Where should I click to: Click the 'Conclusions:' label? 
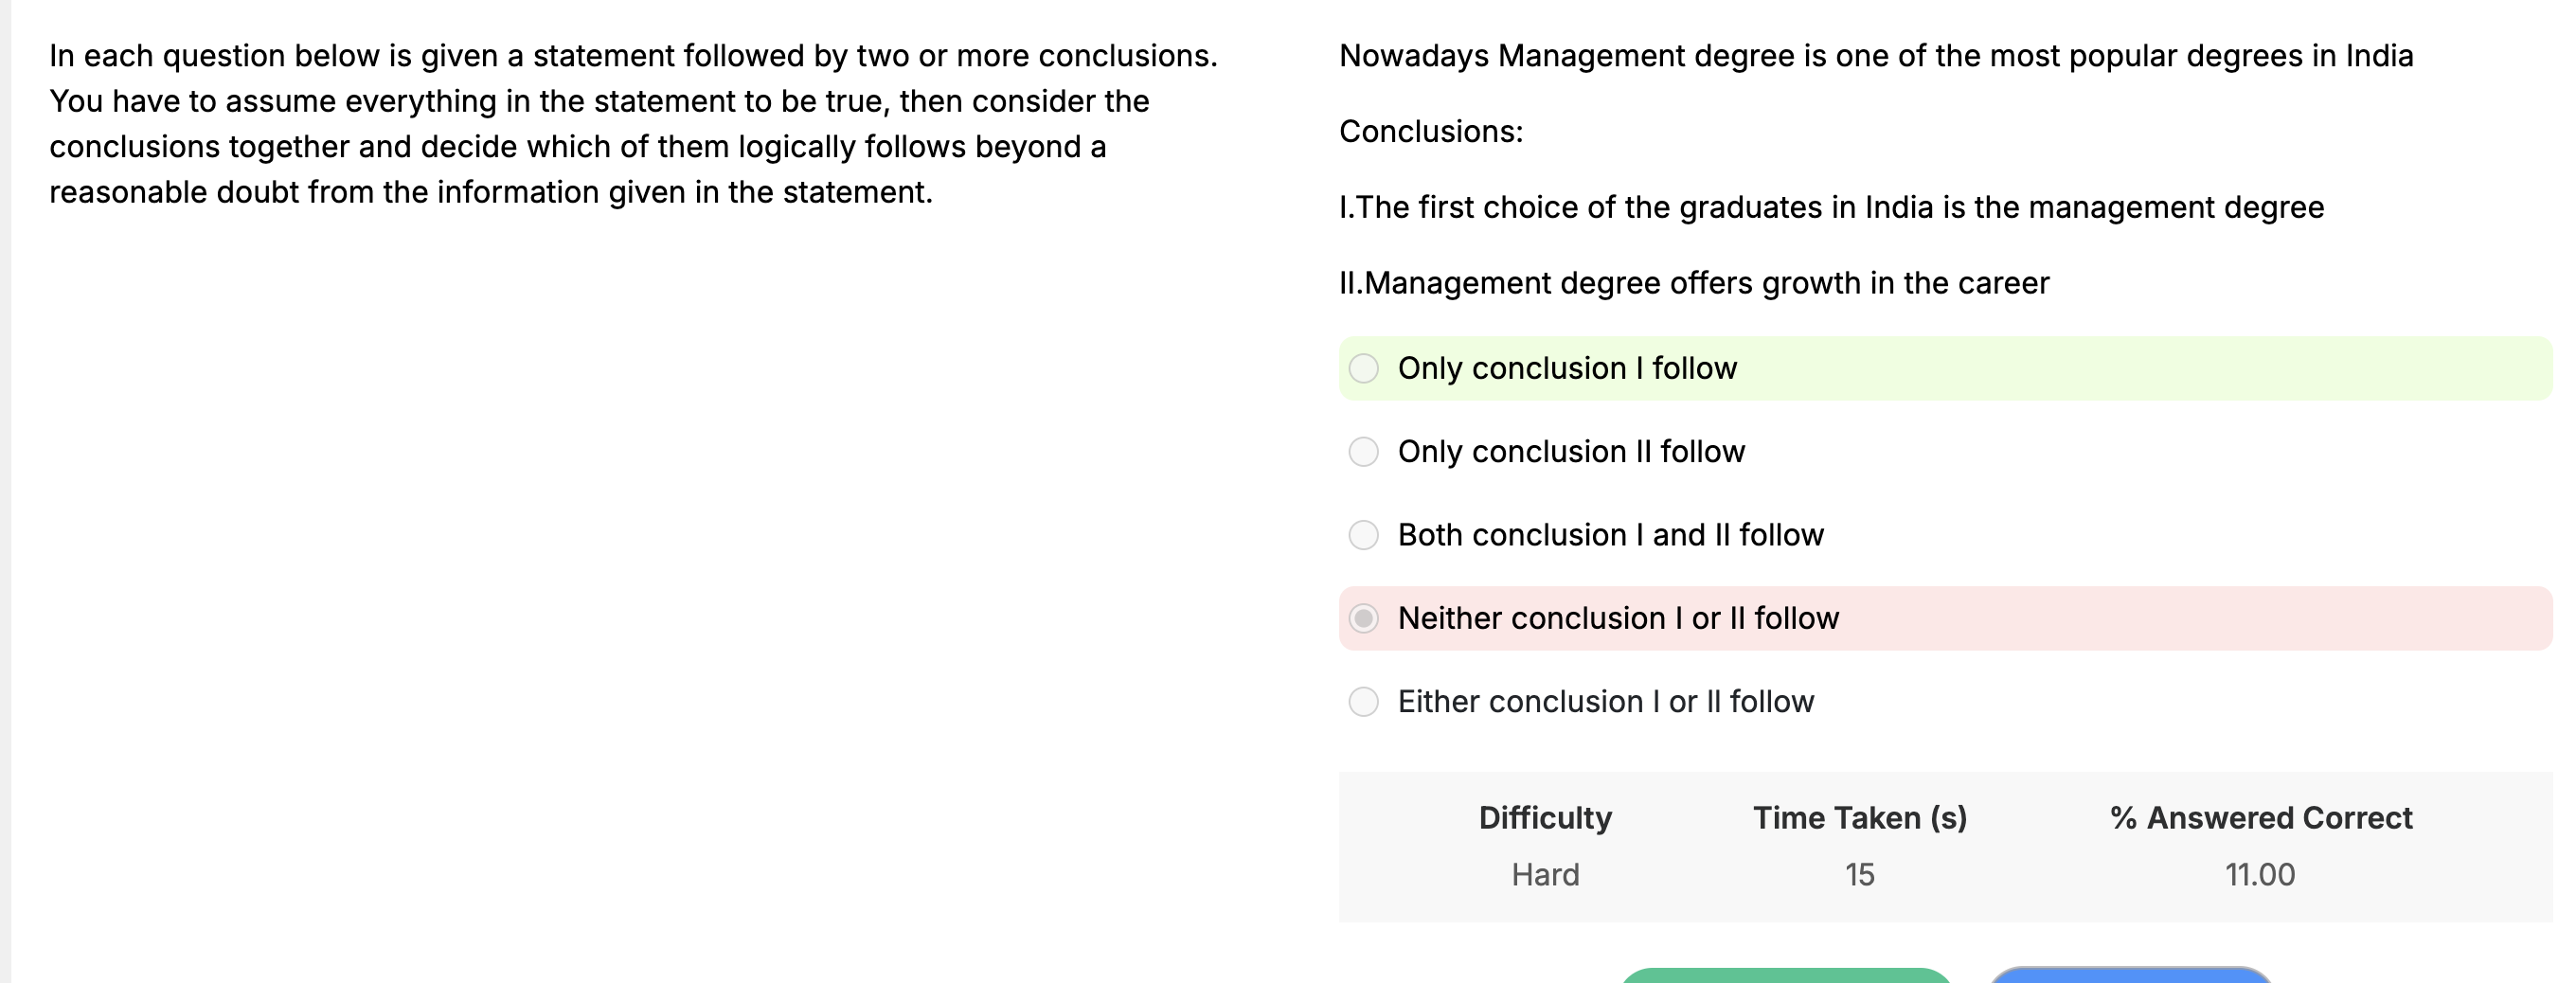click(1431, 132)
